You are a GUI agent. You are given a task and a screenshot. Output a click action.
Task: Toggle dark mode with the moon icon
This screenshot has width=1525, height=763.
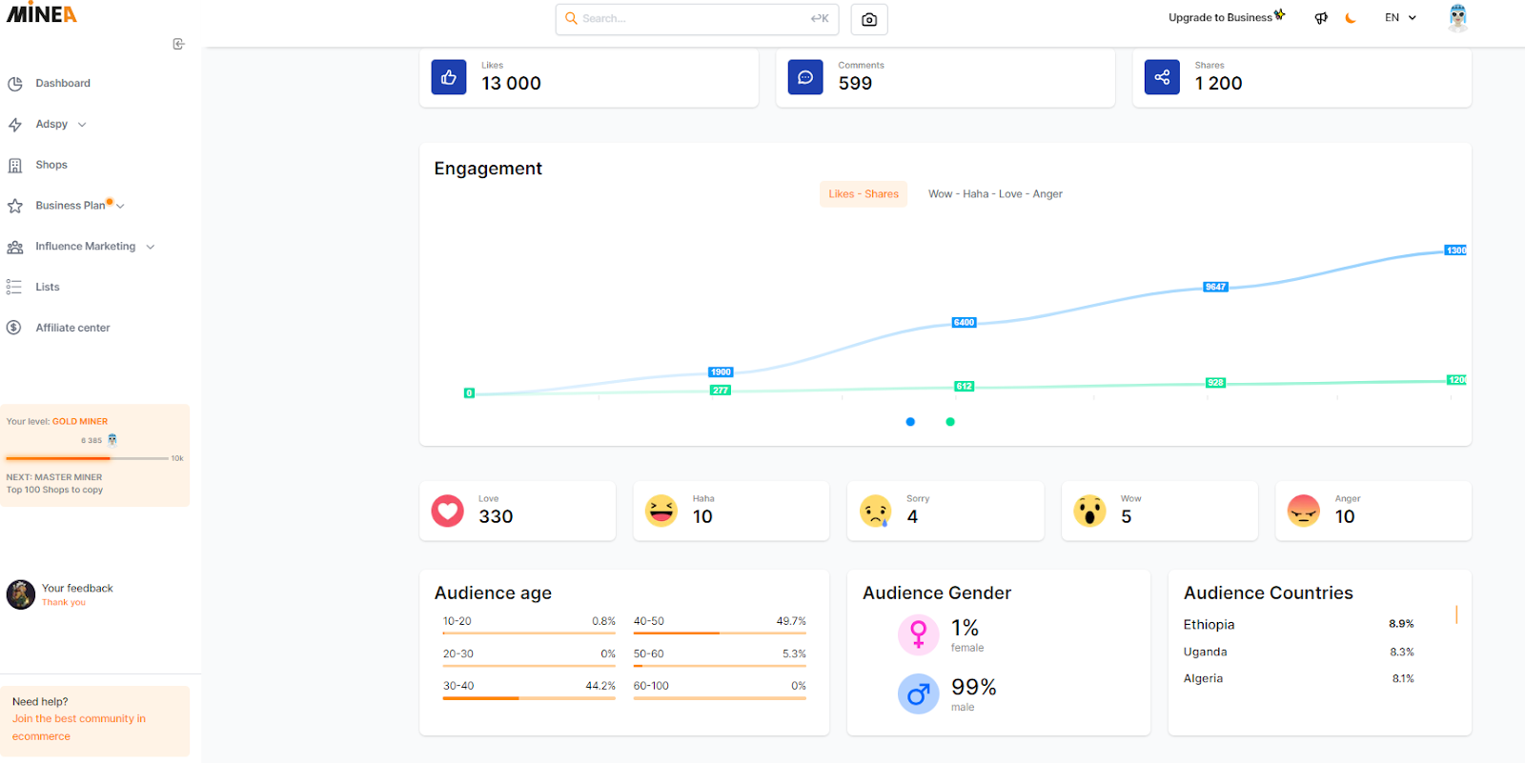pyautogui.click(x=1351, y=18)
